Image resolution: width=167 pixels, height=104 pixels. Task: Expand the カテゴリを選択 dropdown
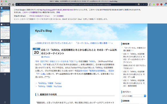tap(134, 96)
